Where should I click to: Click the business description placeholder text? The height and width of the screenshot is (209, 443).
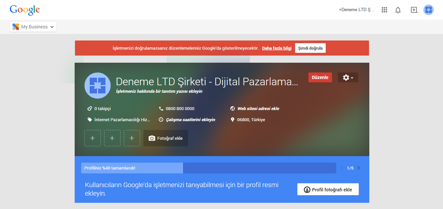point(159,91)
